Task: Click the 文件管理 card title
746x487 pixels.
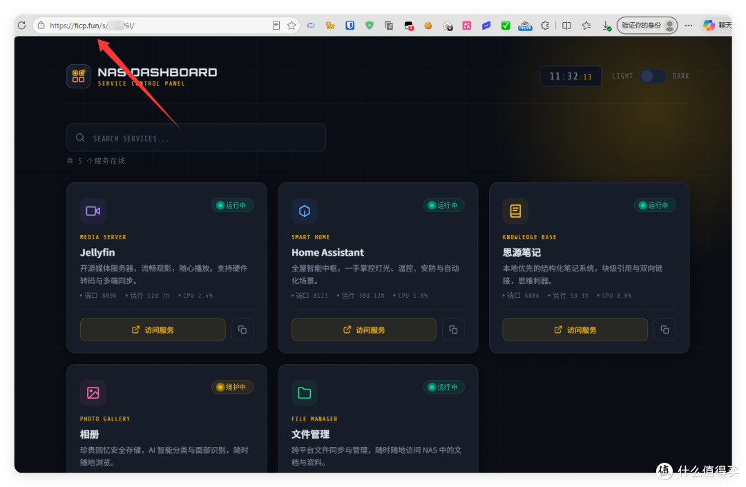Action: [x=310, y=435]
